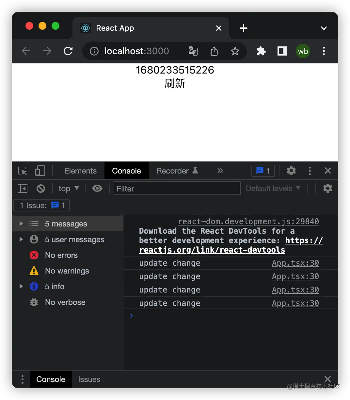
Task: Toggle the device toolbar icon
Action: 40,171
